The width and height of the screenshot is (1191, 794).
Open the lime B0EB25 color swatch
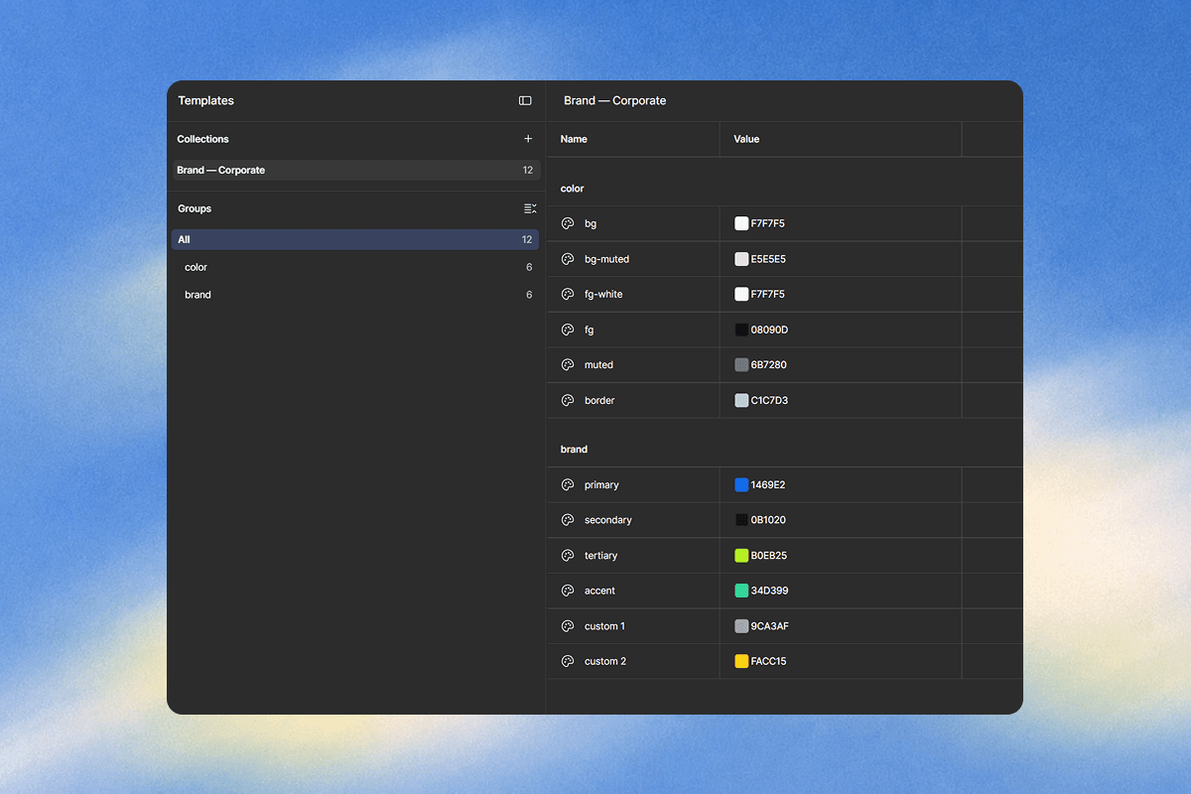741,555
